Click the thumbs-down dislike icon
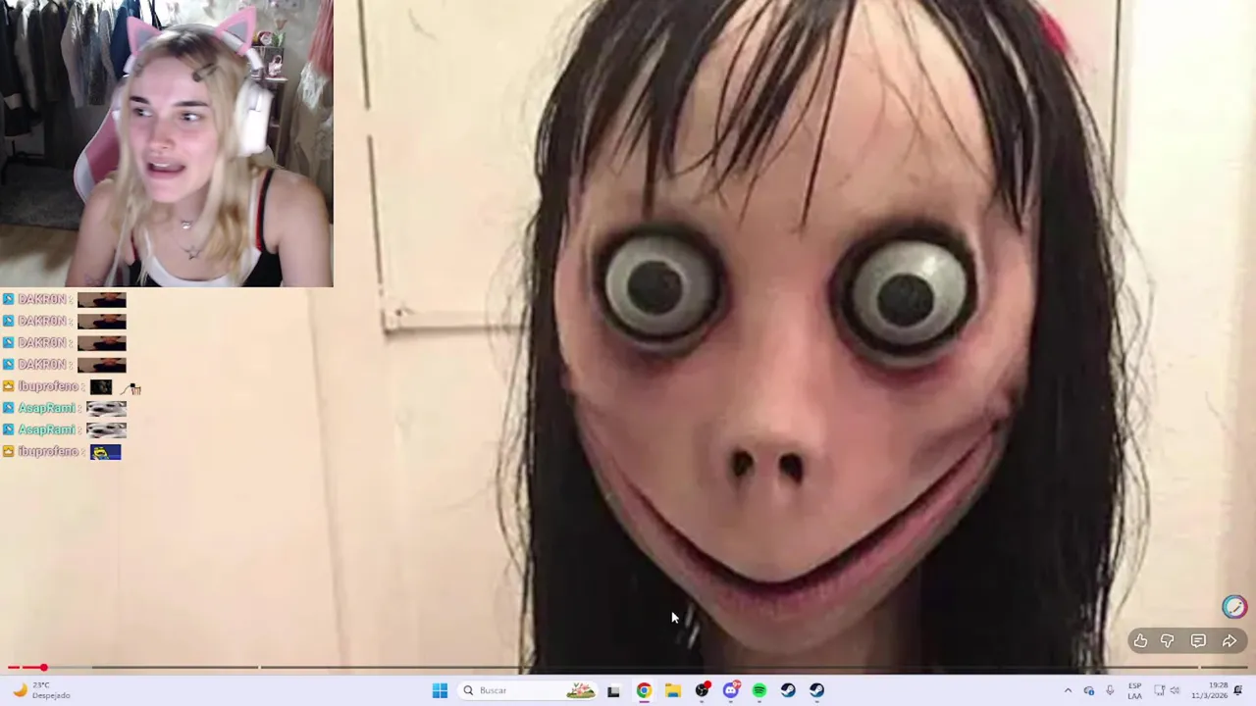Viewport: 1256px width, 706px height. coord(1168,641)
